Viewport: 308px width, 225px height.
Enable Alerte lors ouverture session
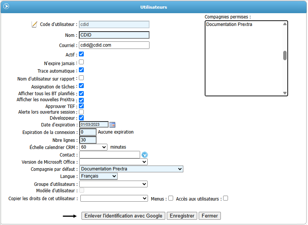82,112
